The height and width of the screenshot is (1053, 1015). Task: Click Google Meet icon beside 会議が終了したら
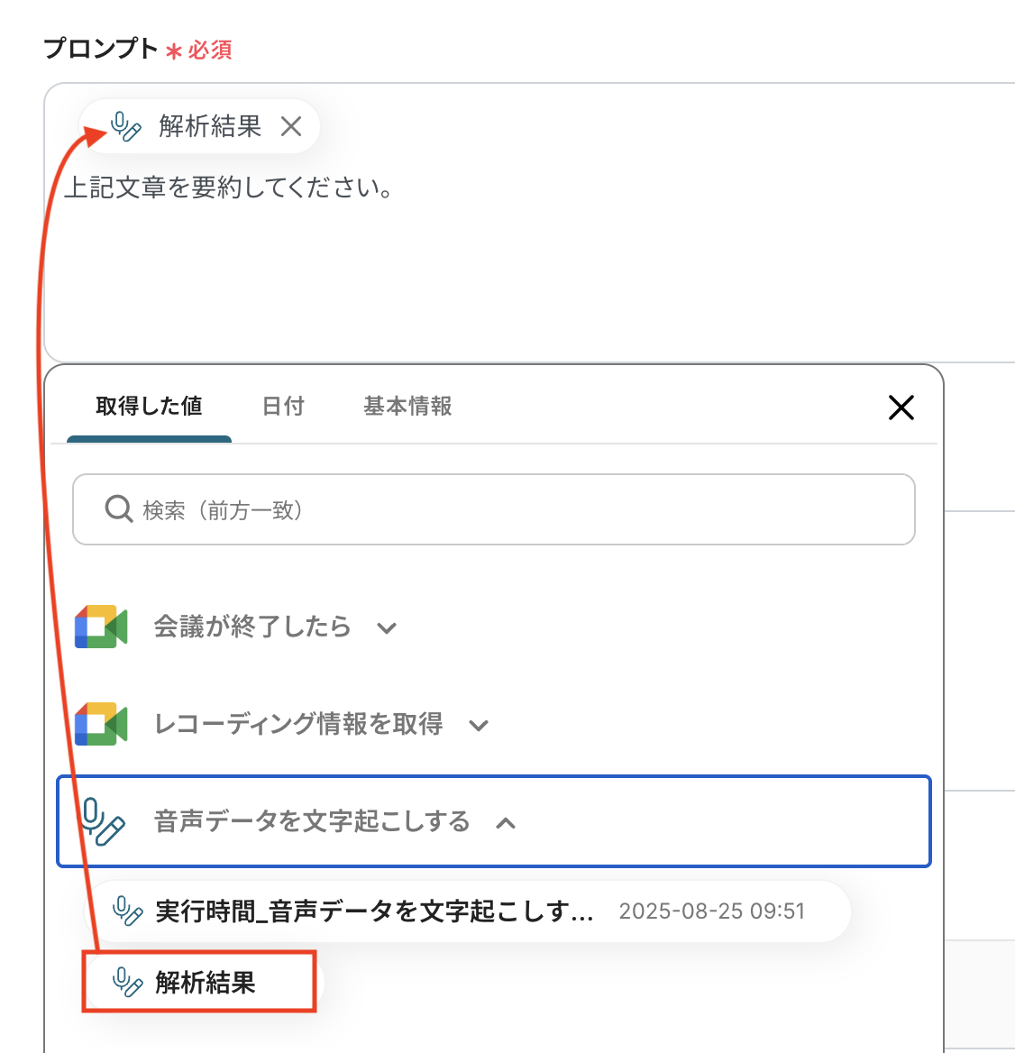(x=101, y=627)
